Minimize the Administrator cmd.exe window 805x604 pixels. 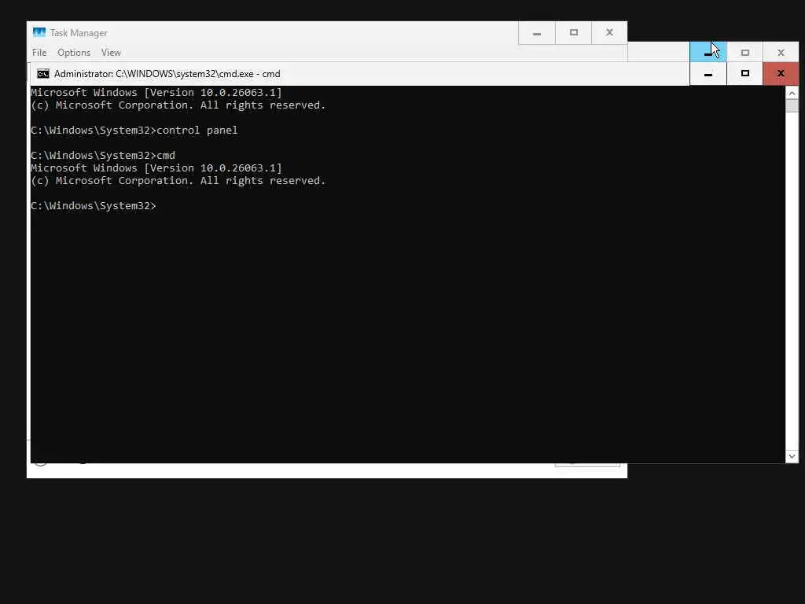[x=708, y=74]
